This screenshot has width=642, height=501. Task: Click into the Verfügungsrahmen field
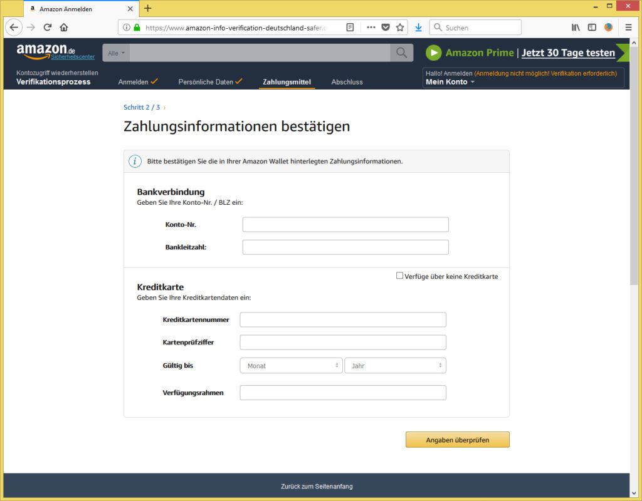343,393
